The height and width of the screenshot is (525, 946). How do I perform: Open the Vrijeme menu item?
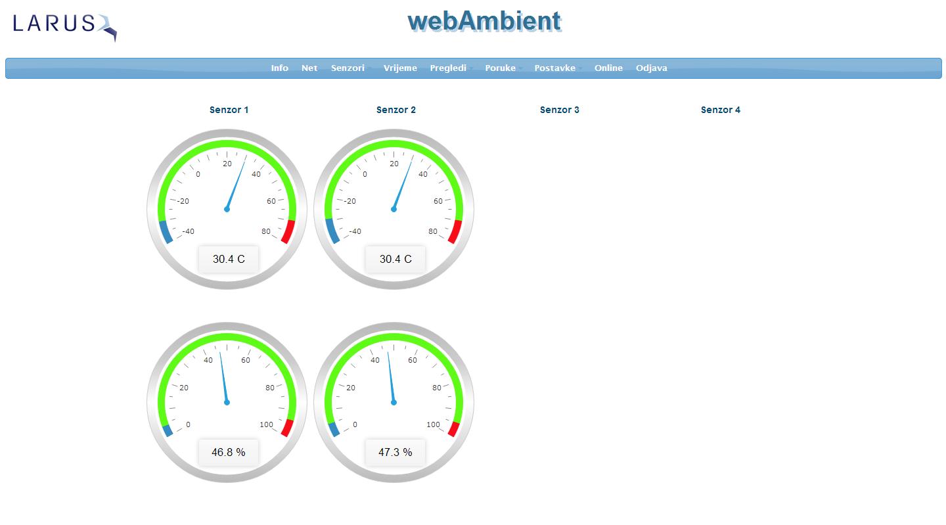coord(400,68)
